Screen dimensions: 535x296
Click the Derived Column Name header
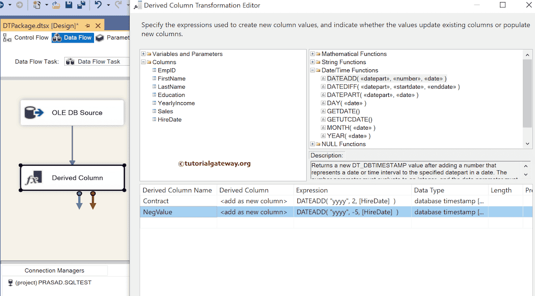(x=178, y=190)
